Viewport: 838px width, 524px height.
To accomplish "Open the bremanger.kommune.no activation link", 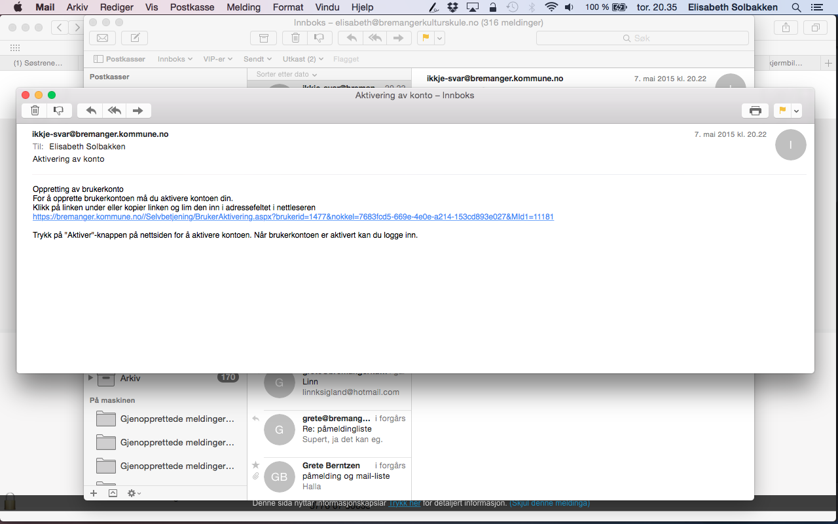I will point(293,217).
